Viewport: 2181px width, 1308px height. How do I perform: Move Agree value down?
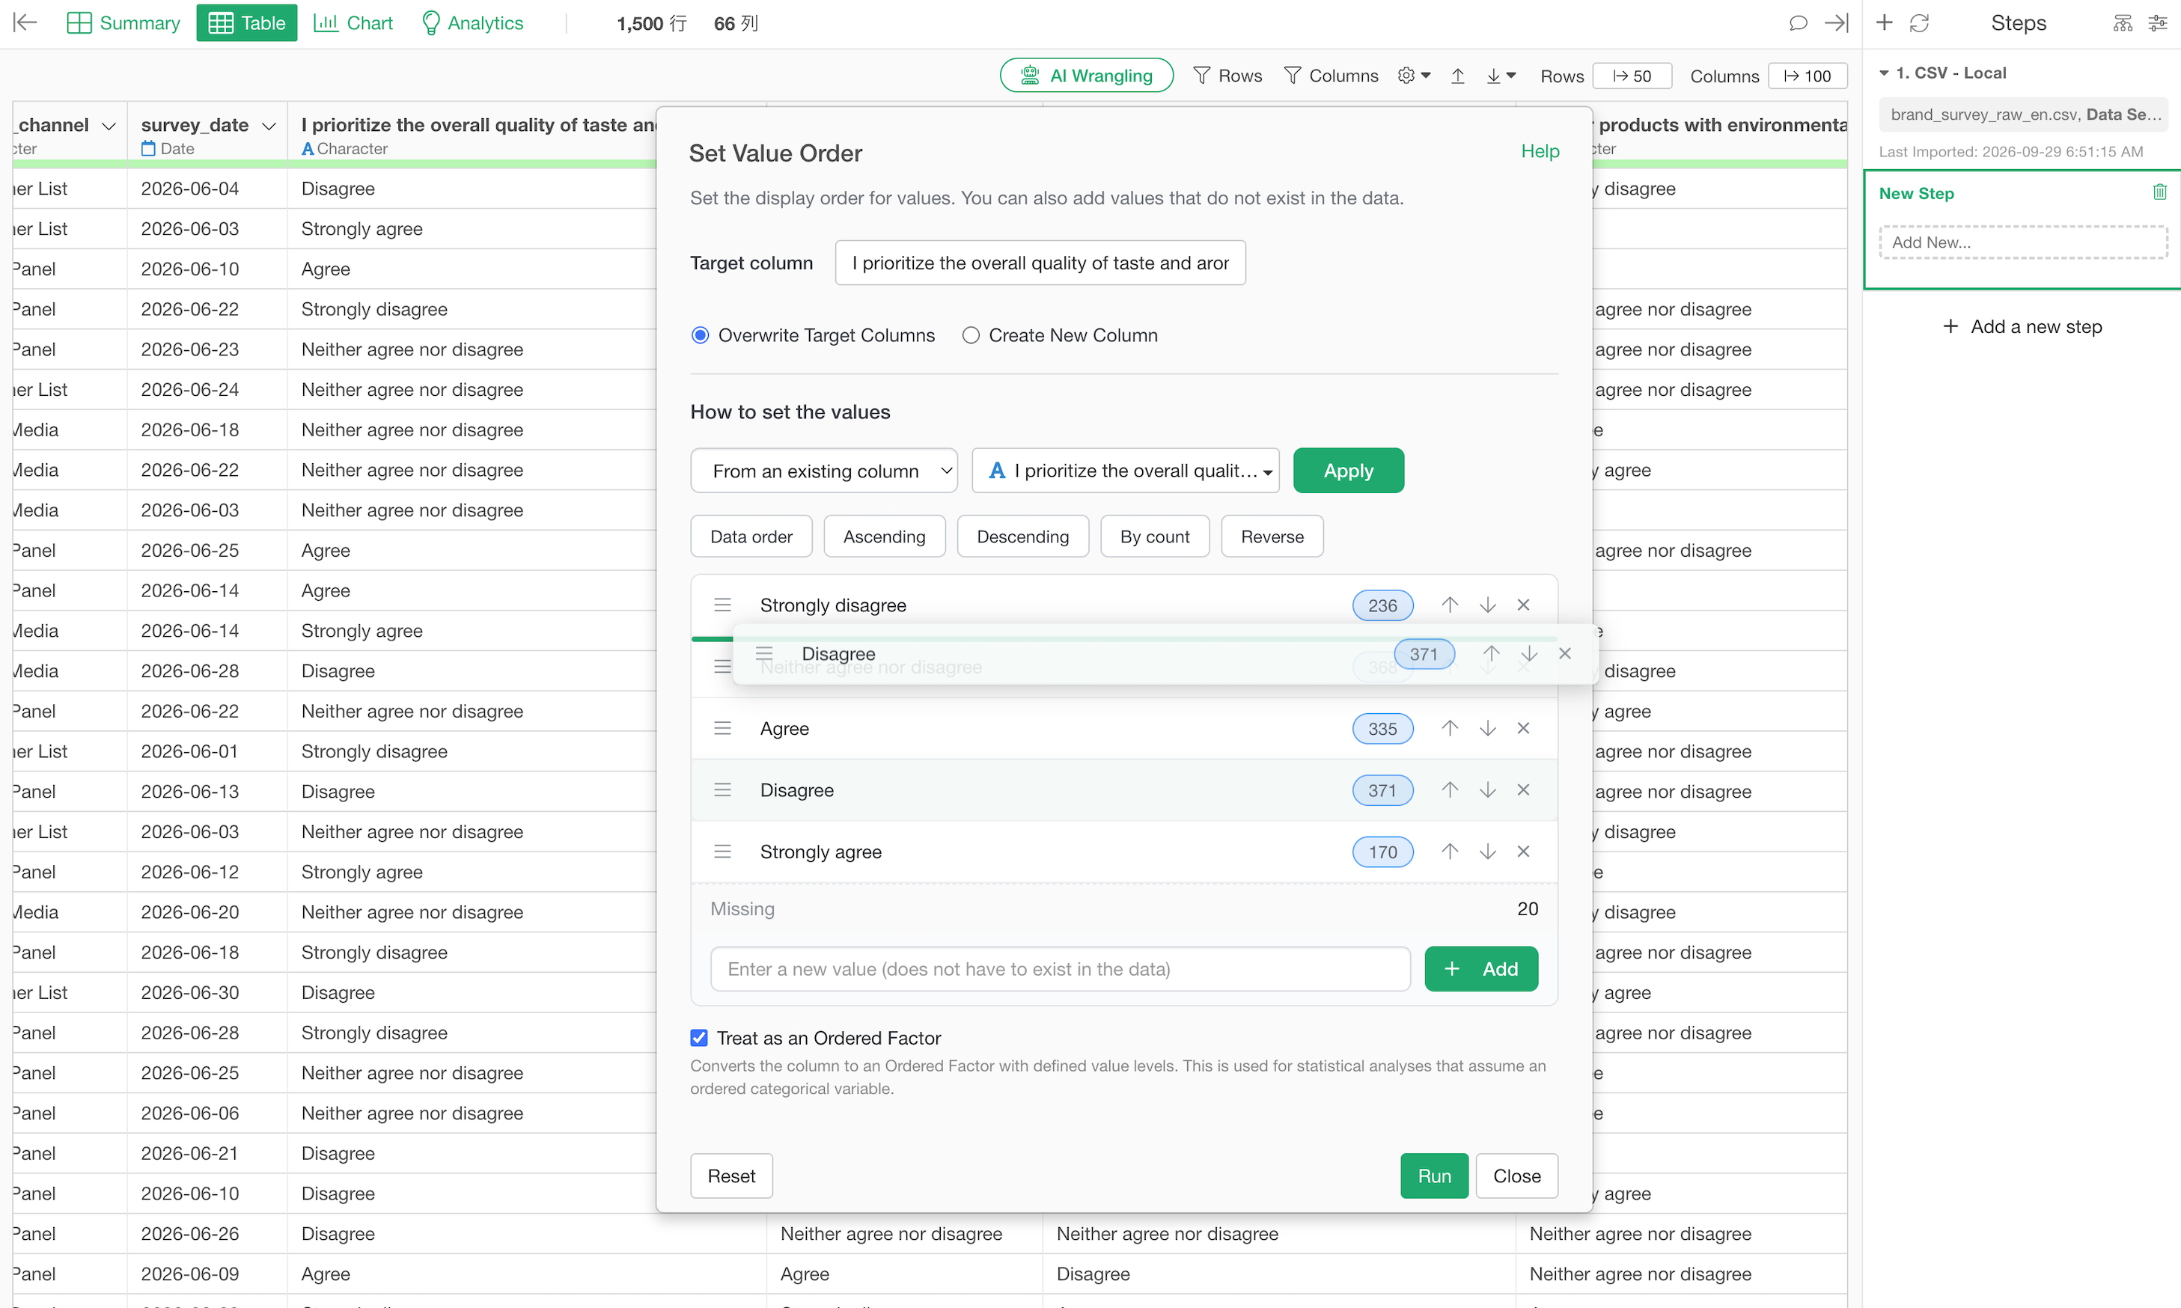pyautogui.click(x=1487, y=728)
